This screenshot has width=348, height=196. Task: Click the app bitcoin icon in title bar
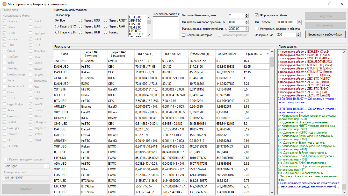(x=4, y=4)
